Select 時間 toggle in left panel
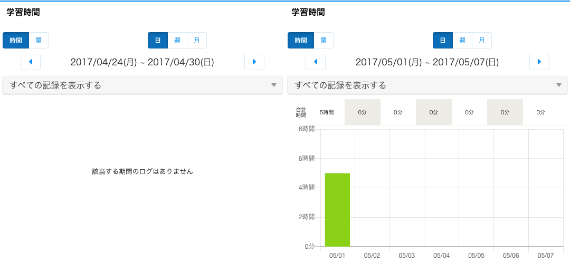The height and width of the screenshot is (263, 570). (x=16, y=40)
